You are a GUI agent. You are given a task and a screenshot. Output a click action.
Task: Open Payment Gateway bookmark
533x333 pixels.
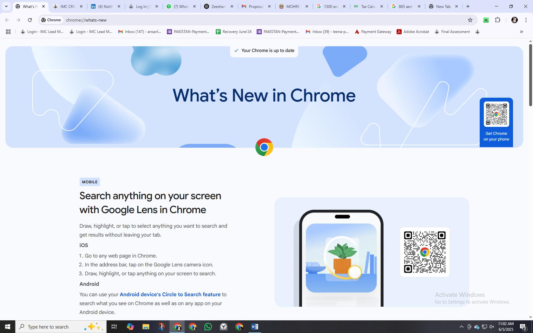[x=373, y=32]
